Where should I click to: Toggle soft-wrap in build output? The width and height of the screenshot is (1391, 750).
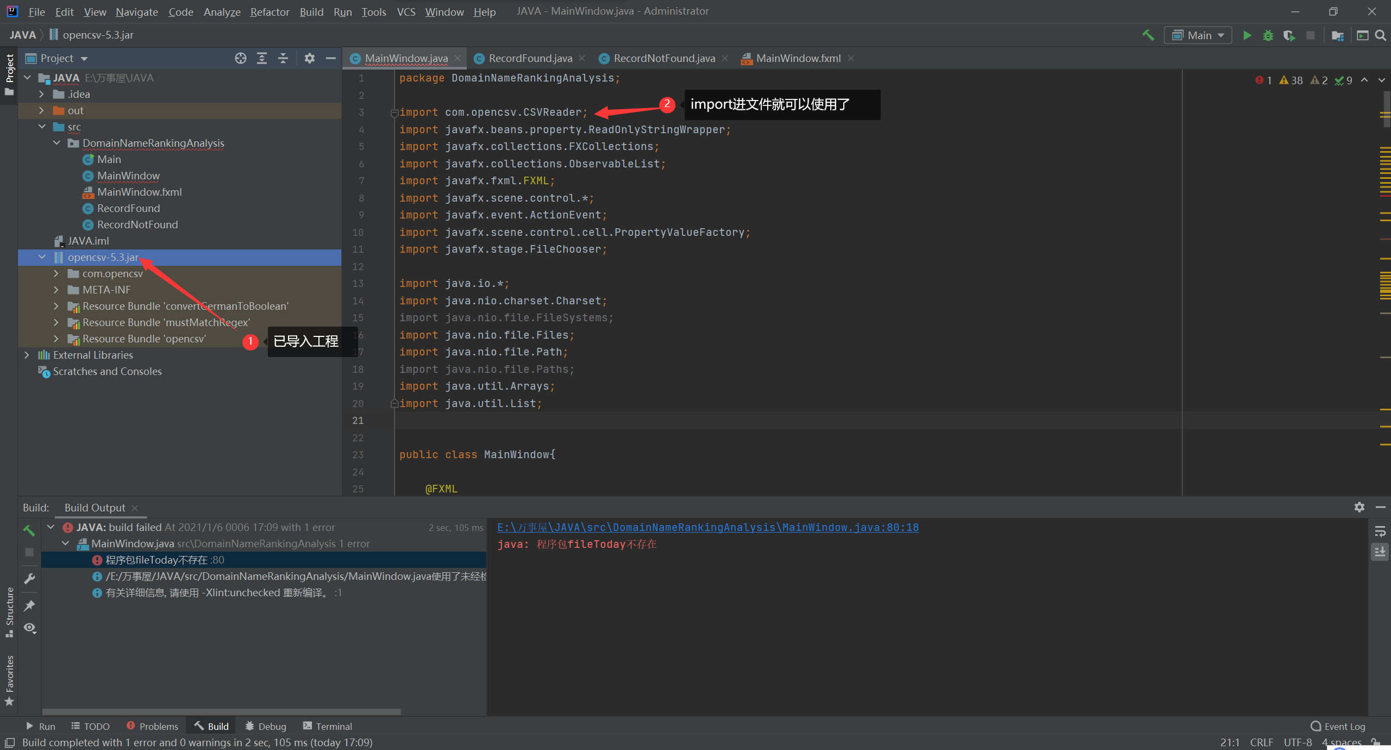(1380, 532)
